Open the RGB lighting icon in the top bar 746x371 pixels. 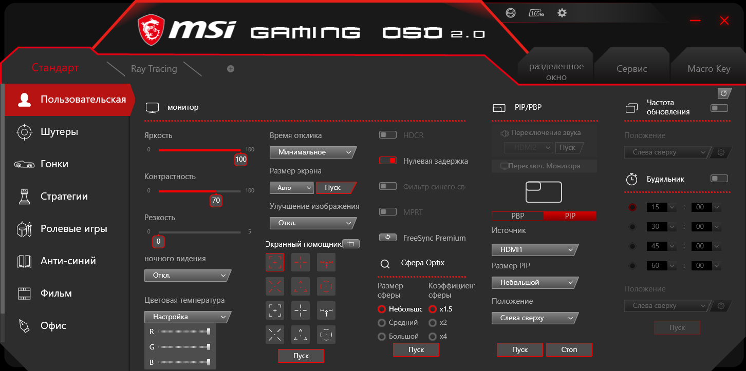pyautogui.click(x=511, y=13)
